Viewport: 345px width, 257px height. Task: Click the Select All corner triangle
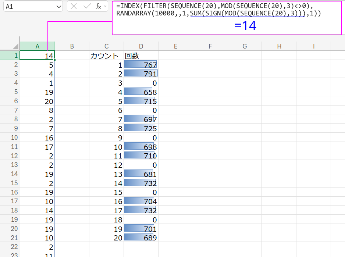click(x=15, y=46)
